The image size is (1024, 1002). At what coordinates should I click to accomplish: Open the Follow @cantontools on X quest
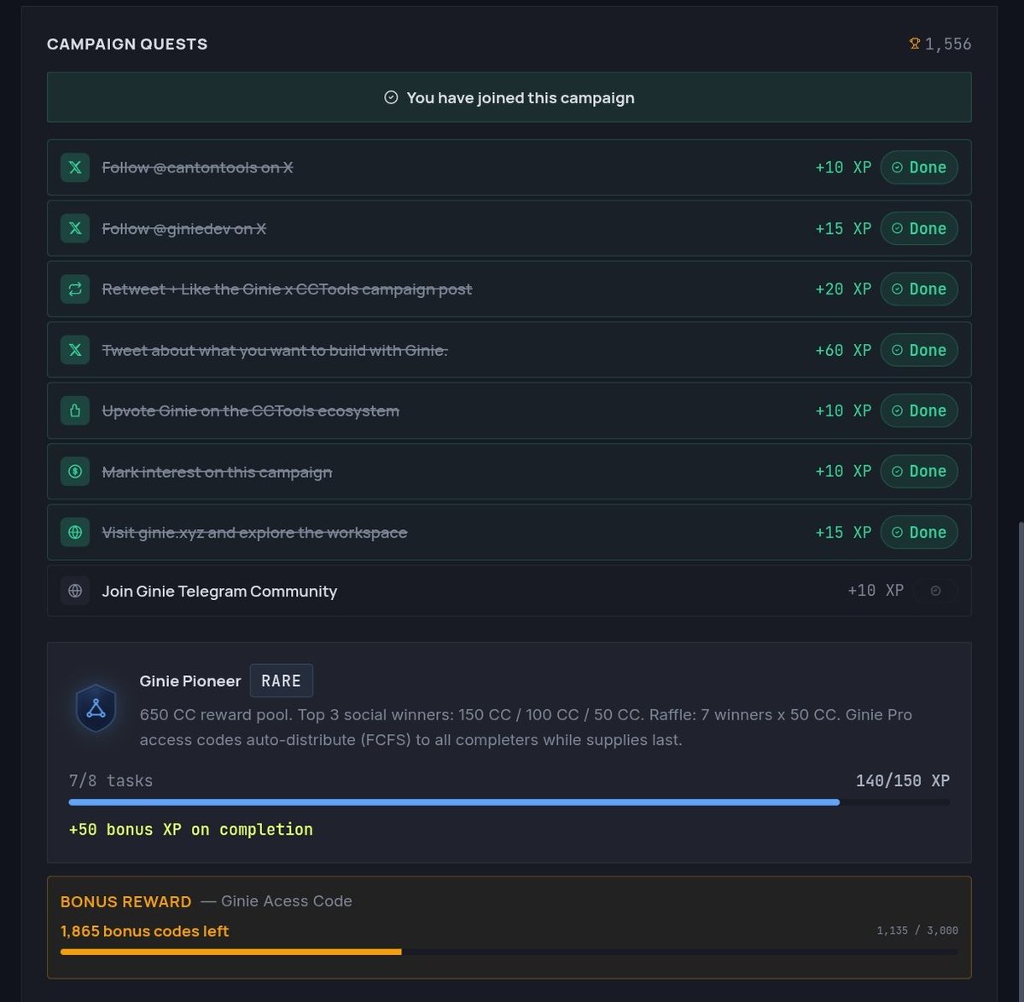pos(509,167)
